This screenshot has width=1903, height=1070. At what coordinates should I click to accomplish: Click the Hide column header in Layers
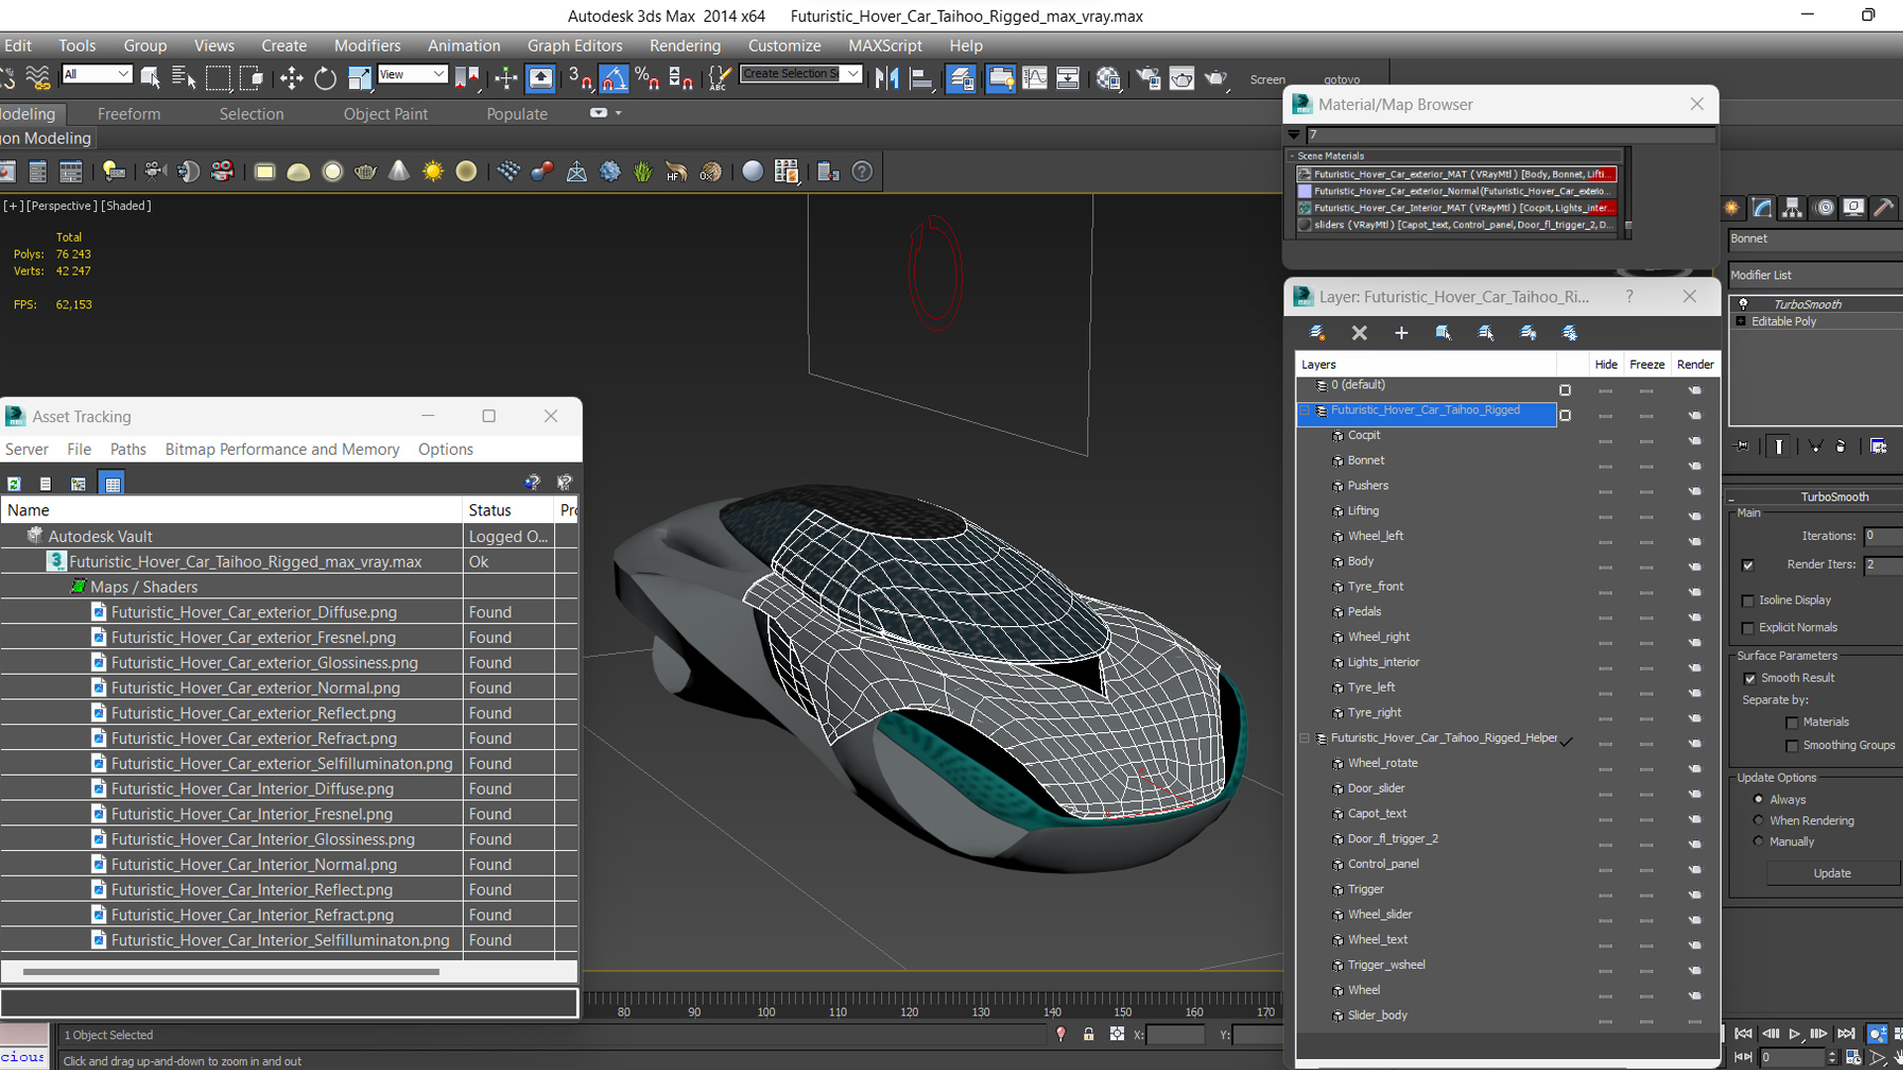click(x=1606, y=365)
